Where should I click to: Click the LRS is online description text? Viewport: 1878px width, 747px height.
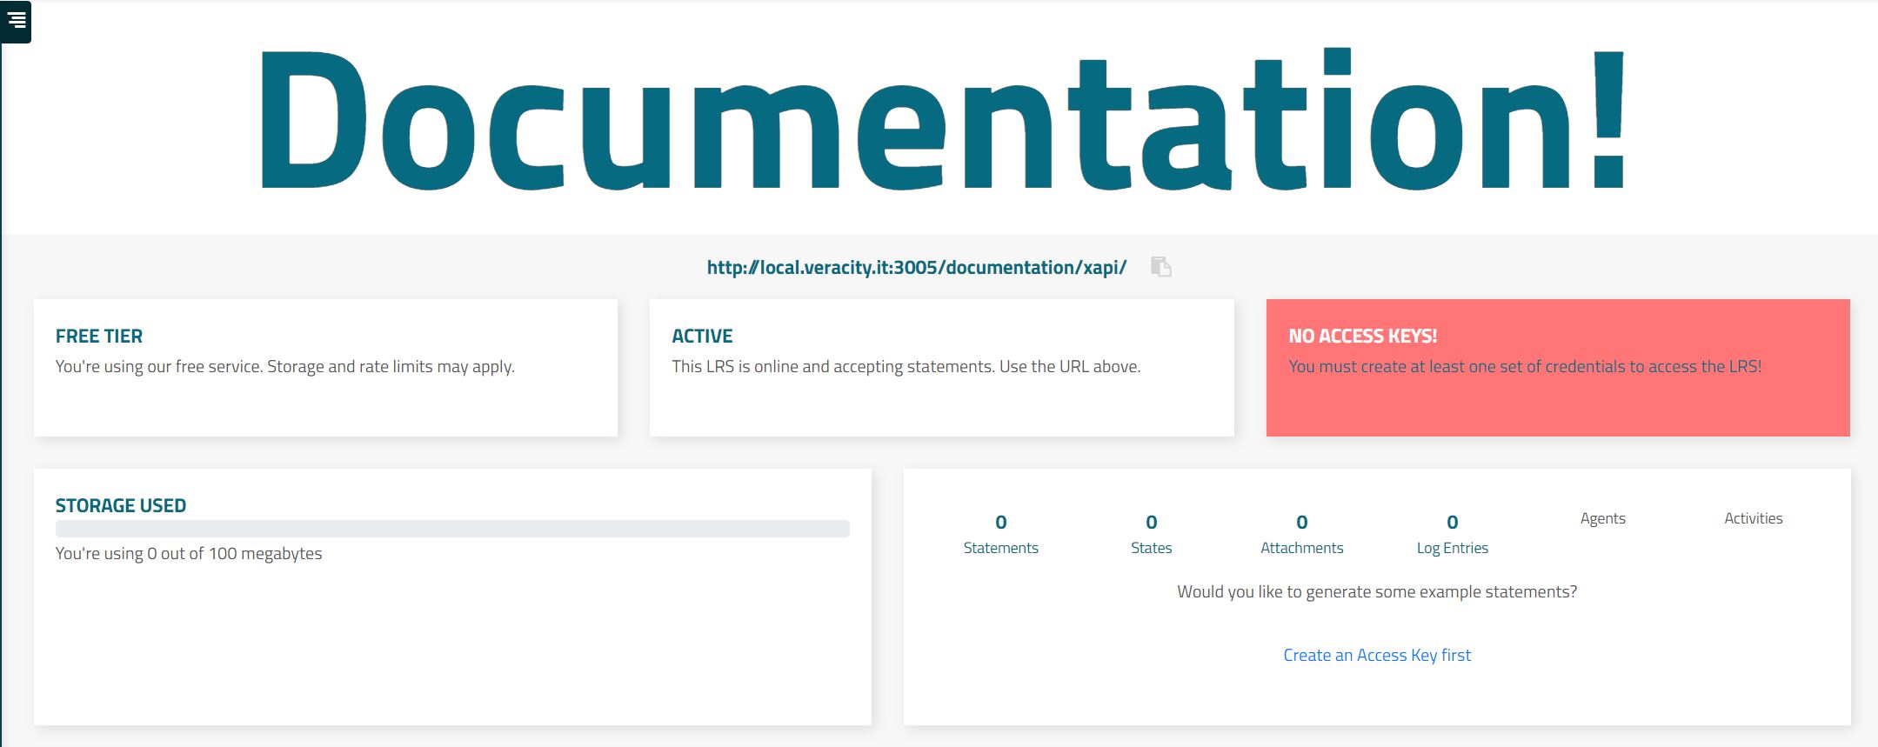[906, 366]
